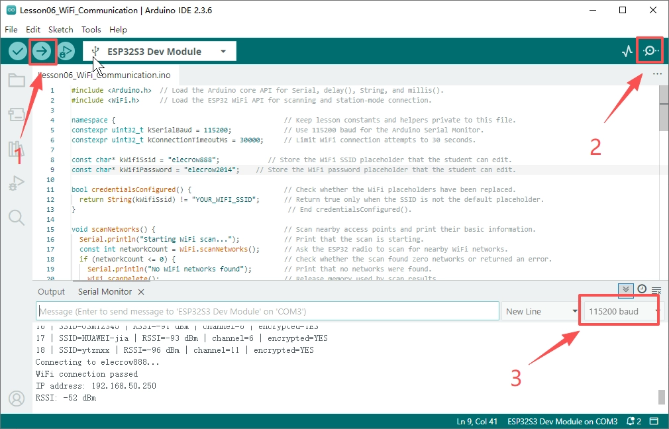Screen dimensions: 669x429
Task: Toggle timestamp clock in Serial Monitor
Action: point(642,289)
